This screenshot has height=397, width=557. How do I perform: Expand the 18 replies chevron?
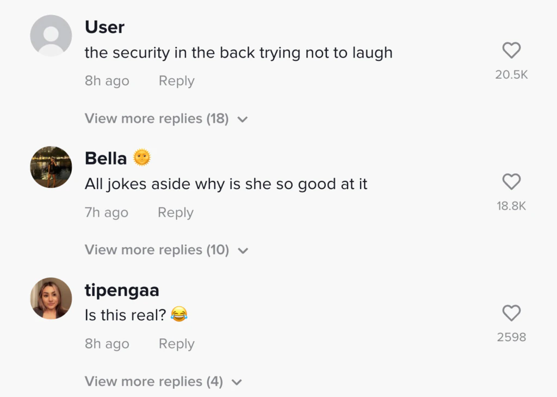243,119
